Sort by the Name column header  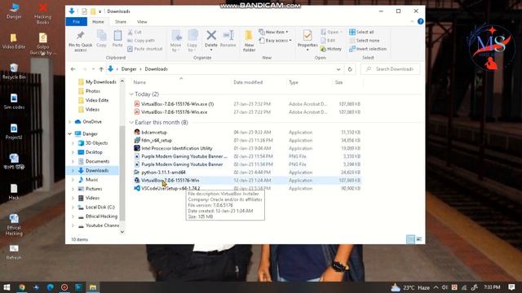tap(139, 82)
